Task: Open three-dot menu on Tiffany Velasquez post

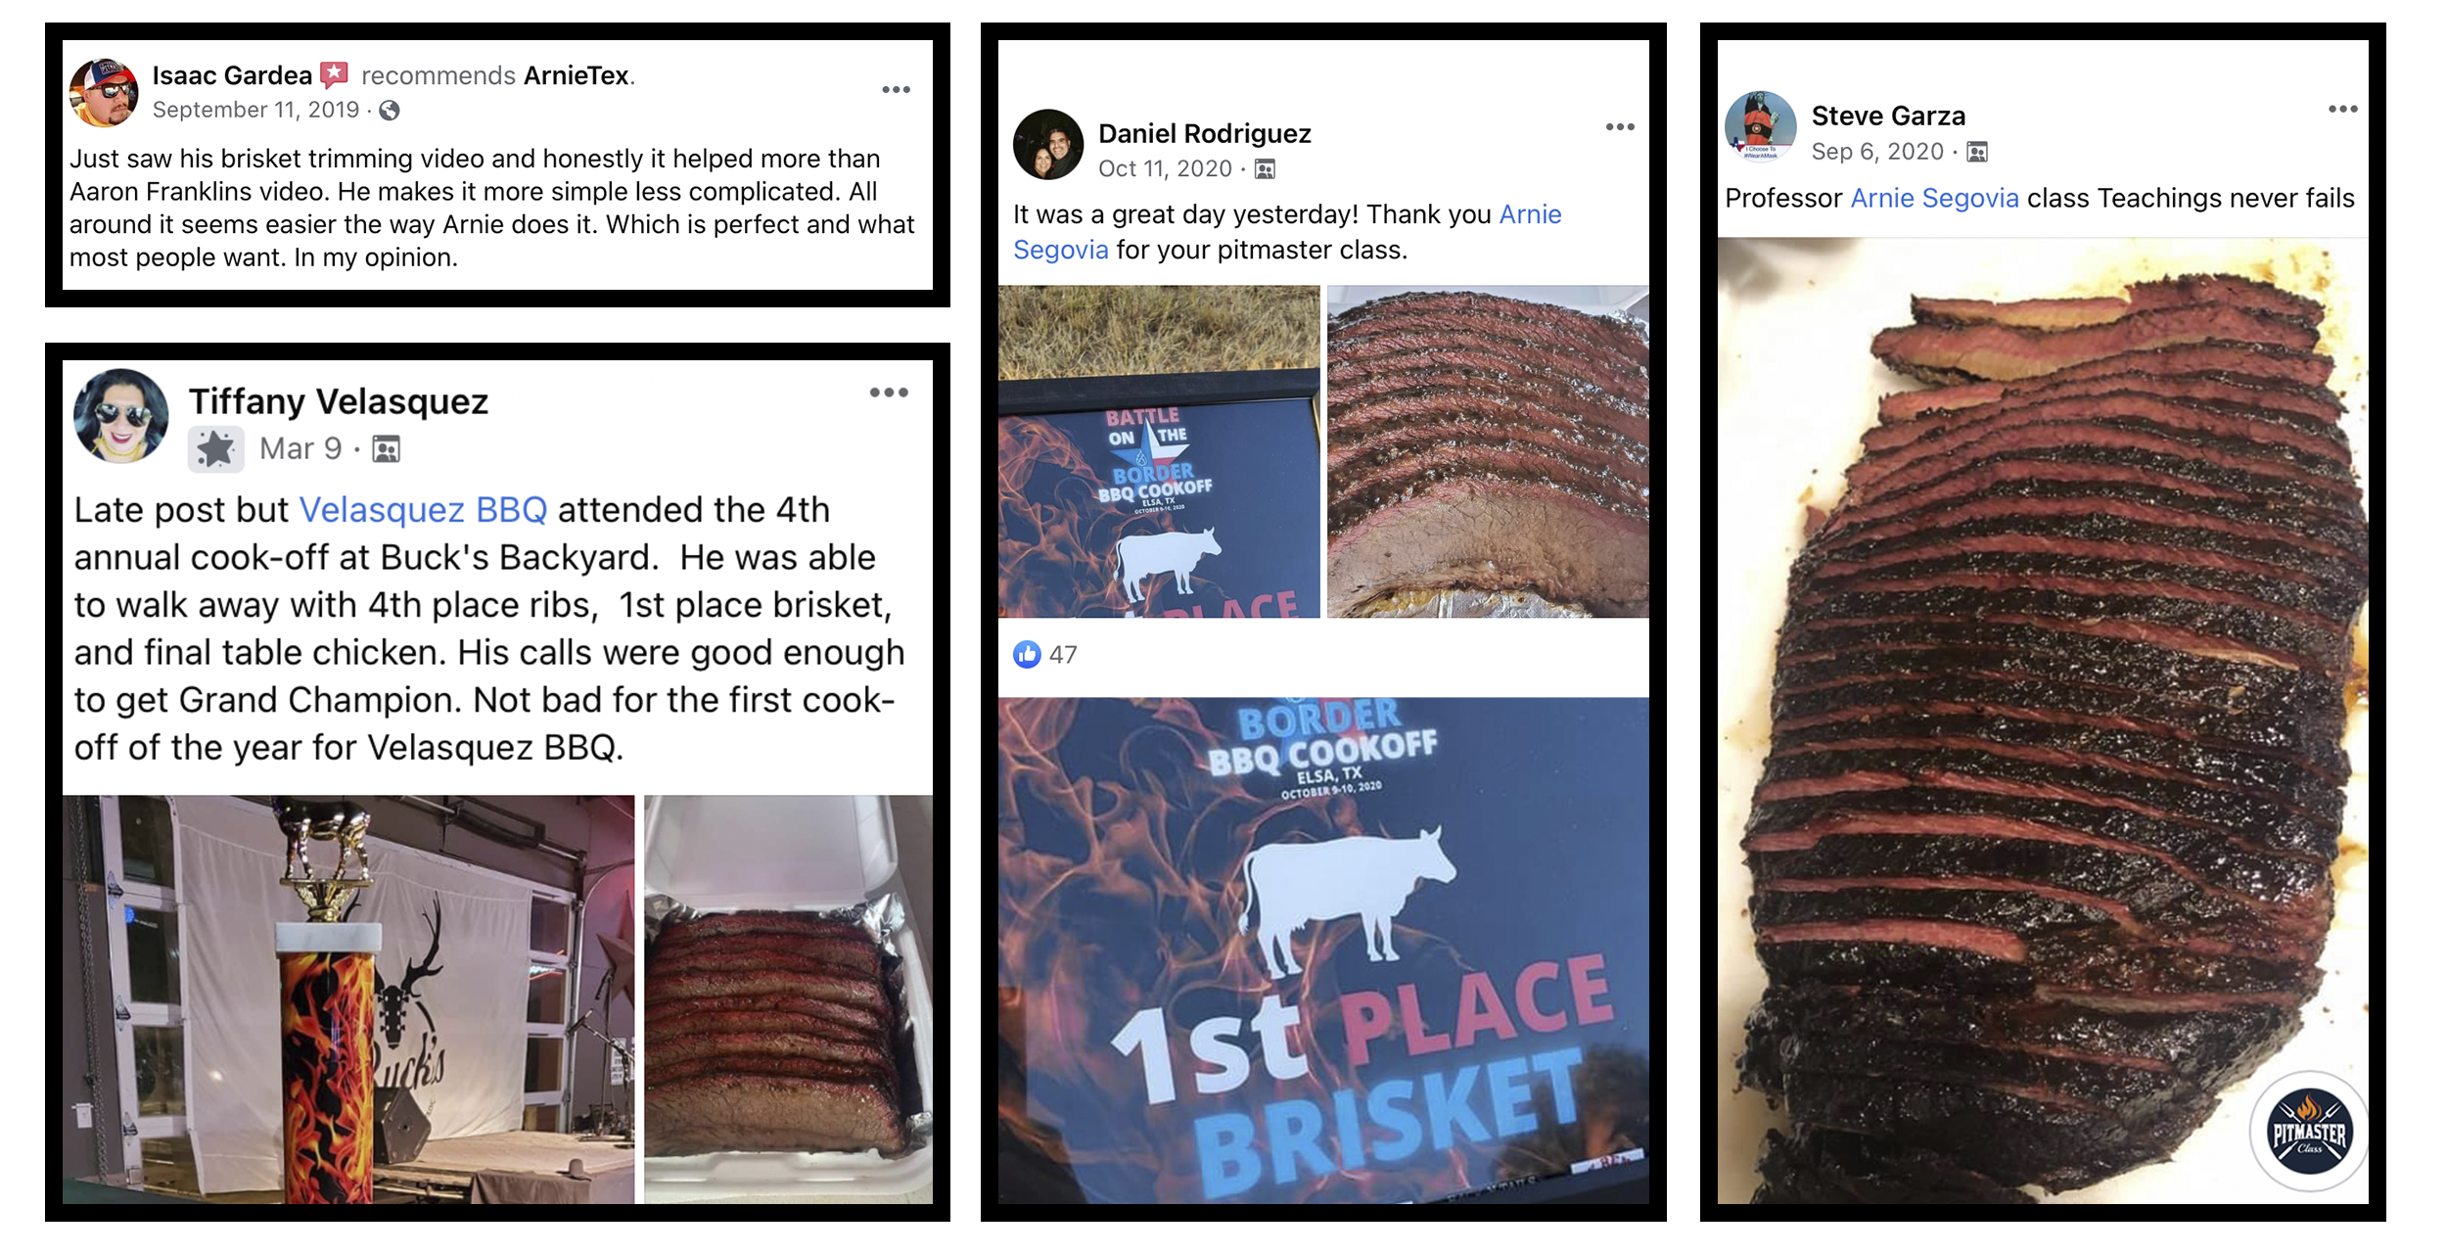Action: click(889, 393)
